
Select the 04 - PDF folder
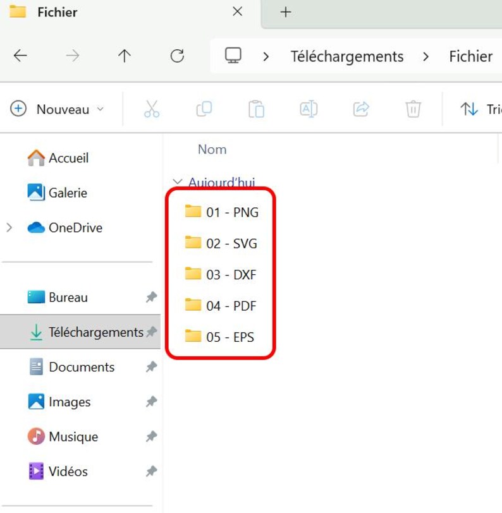[x=221, y=306]
